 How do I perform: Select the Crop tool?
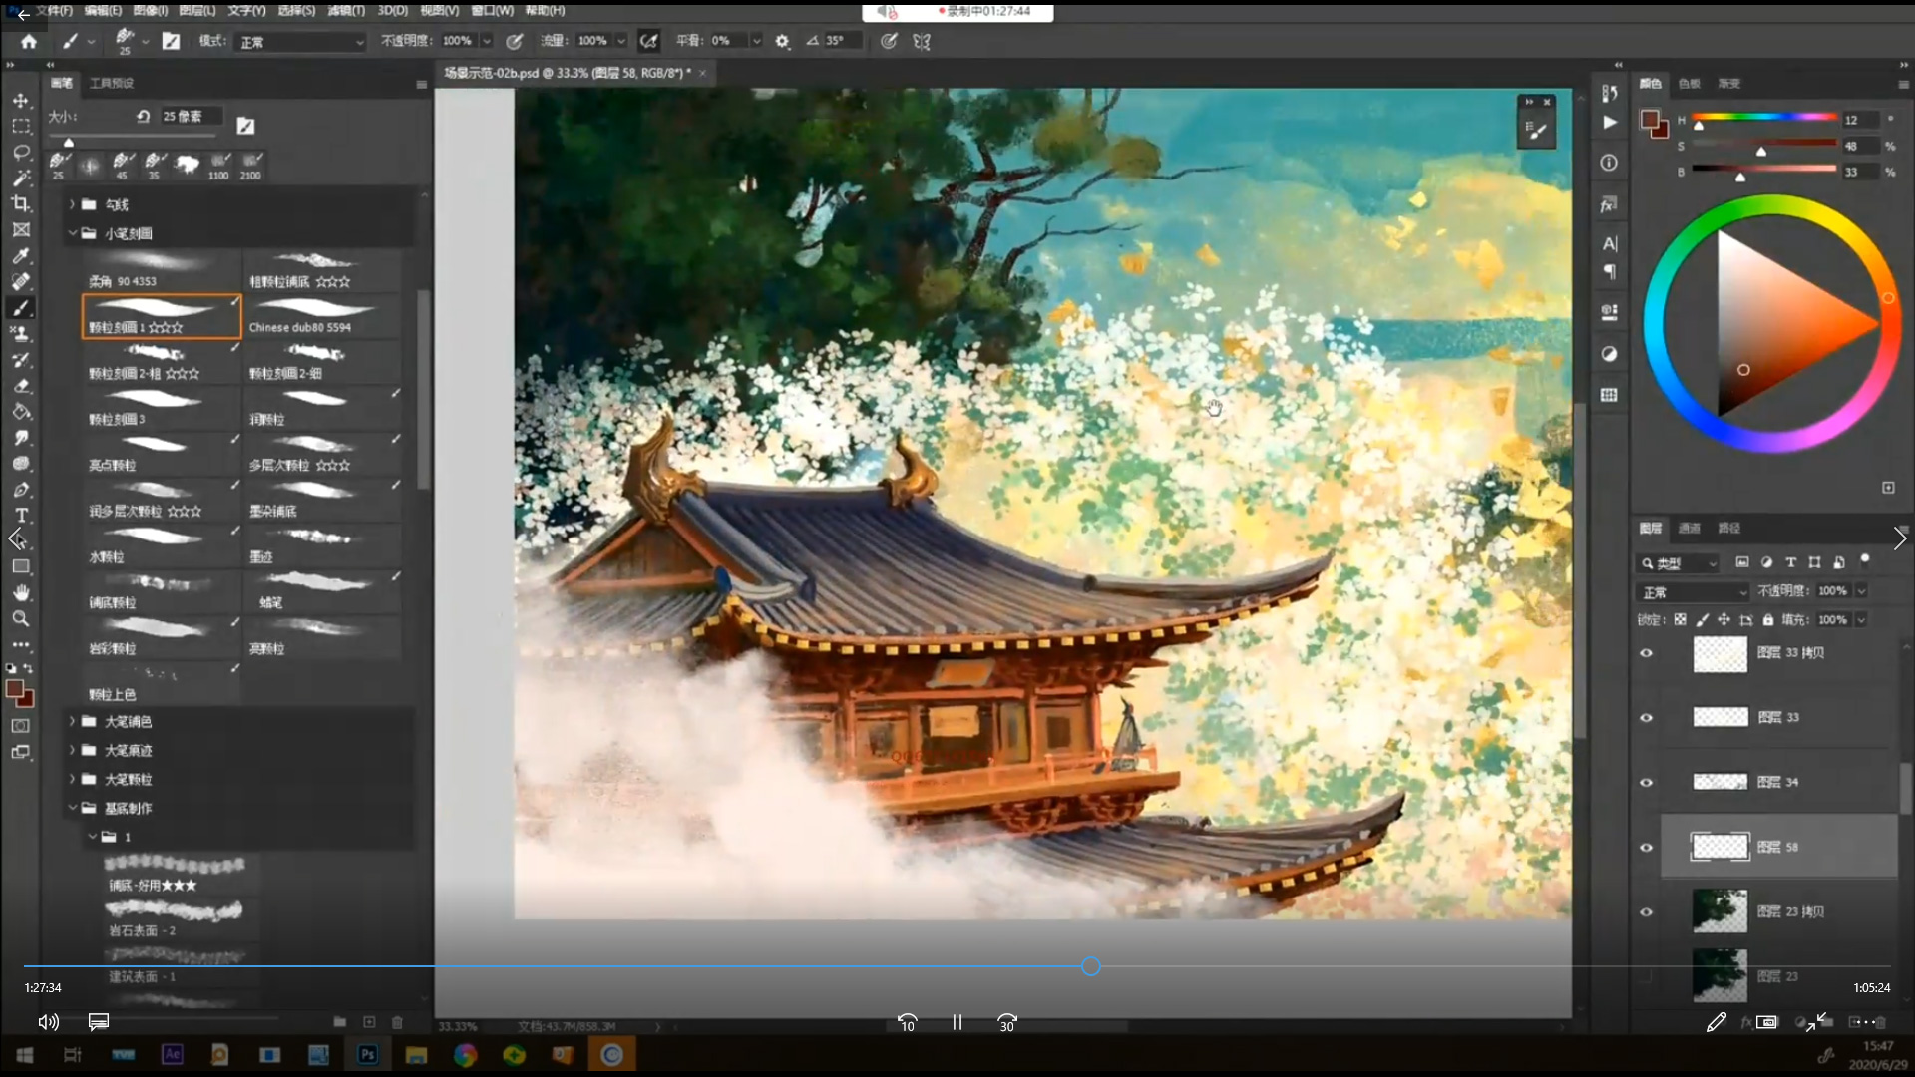(x=20, y=203)
